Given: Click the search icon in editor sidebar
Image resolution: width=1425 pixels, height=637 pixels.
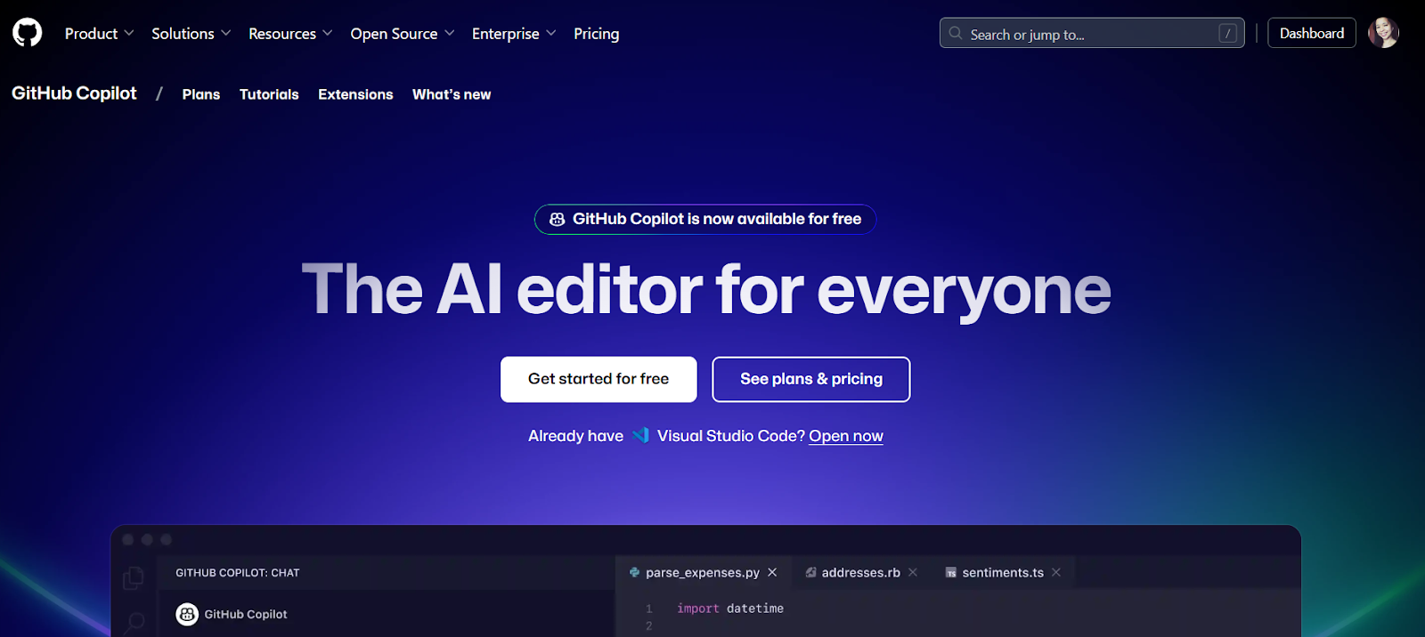Looking at the screenshot, I should tap(134, 622).
